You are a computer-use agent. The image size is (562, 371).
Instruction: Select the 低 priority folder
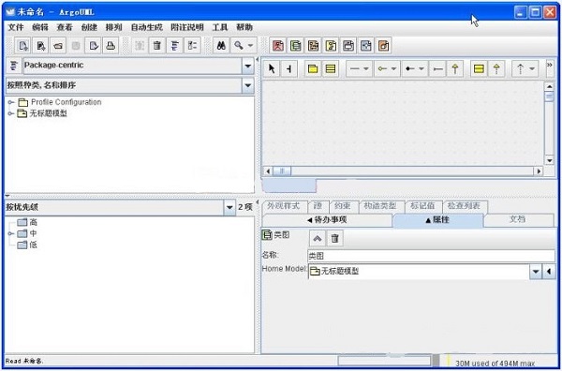(27, 245)
